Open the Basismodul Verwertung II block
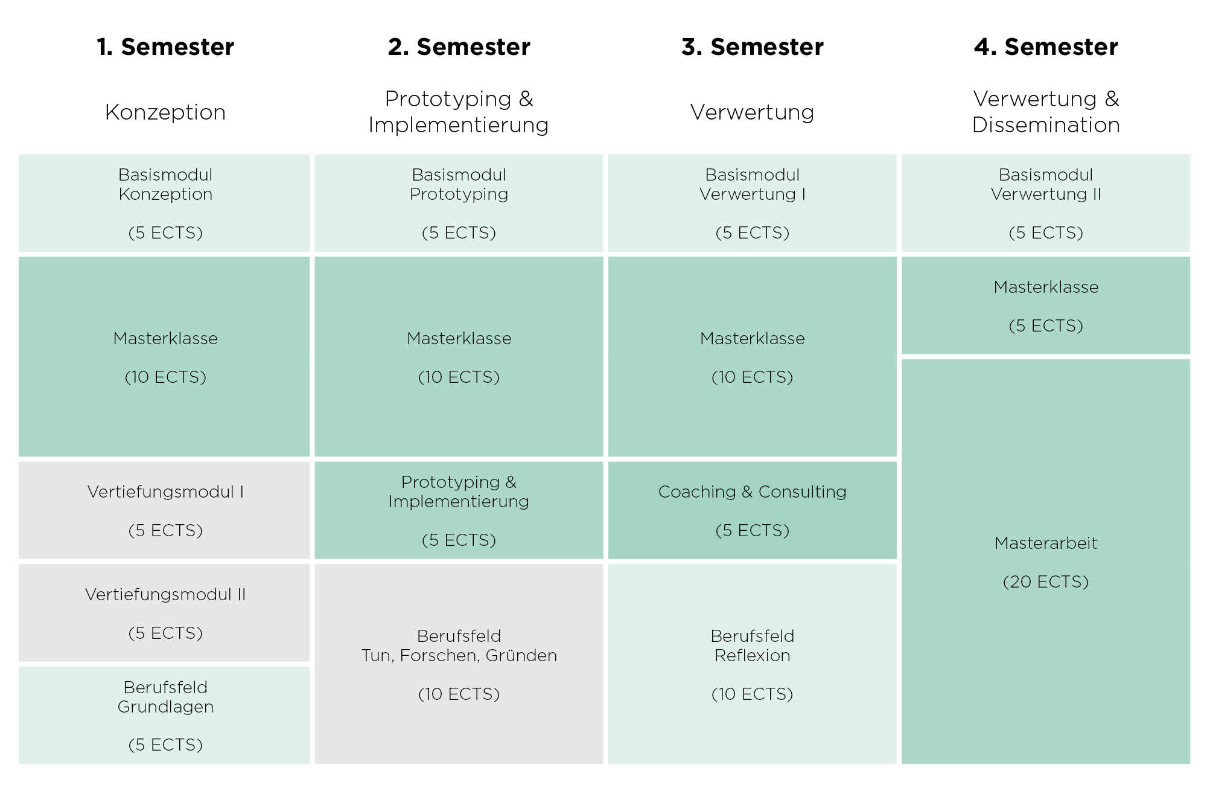The image size is (1207, 785). [1046, 203]
